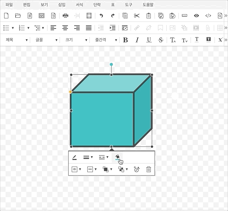228x211 pixels.
Task: Open the 삽입 menu
Action: pyautogui.click(x=62, y=5)
